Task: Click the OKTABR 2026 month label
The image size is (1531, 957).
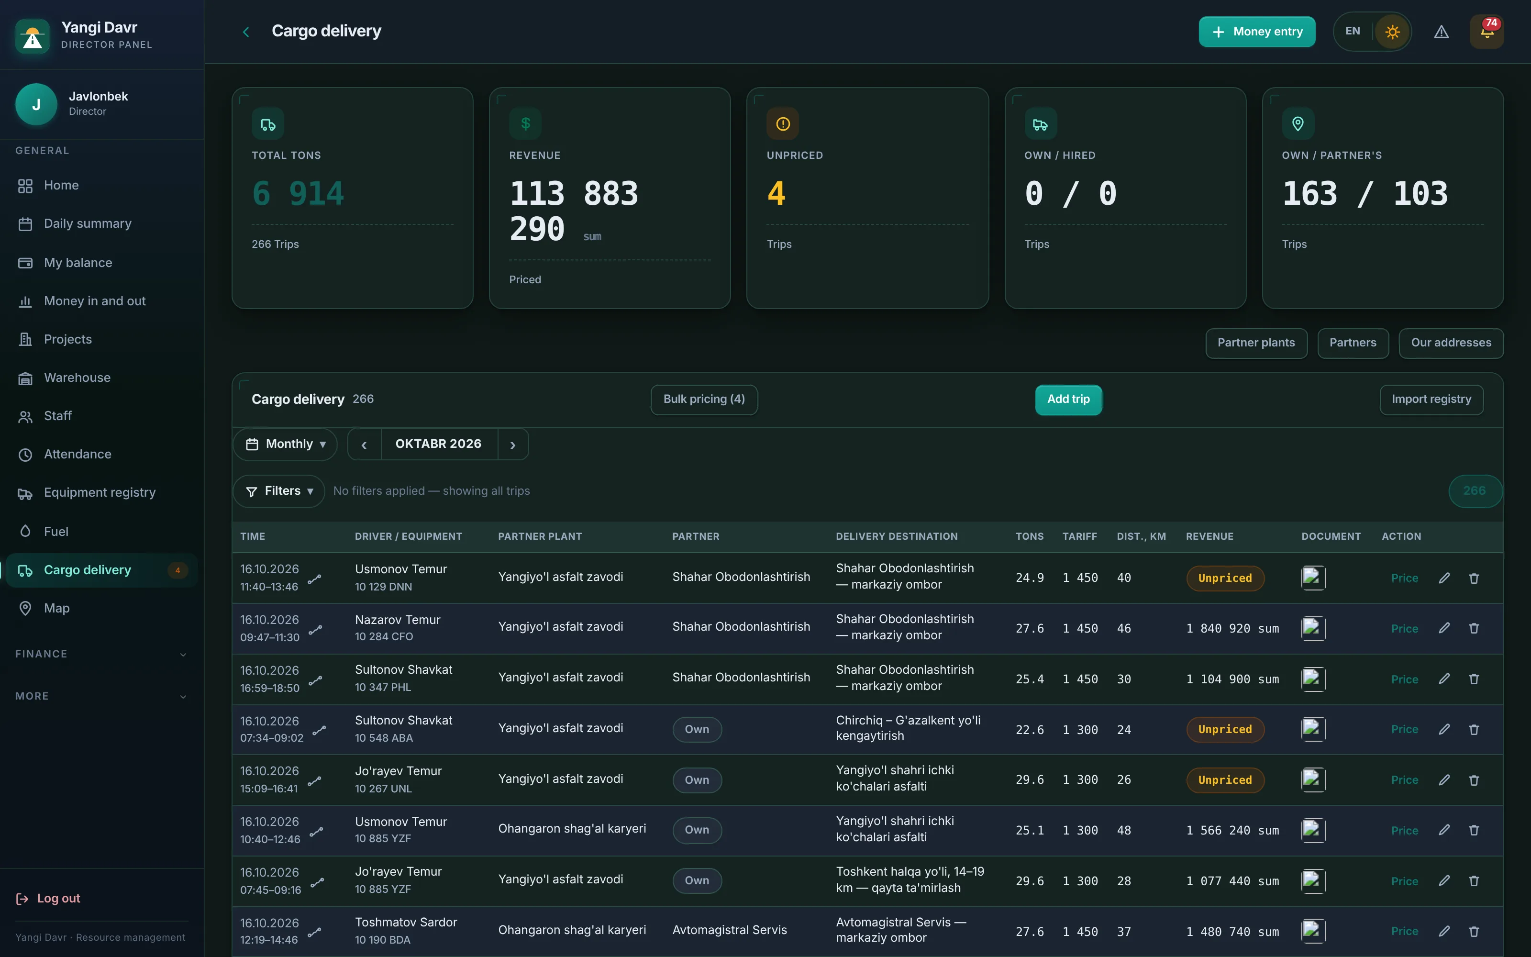Action: [438, 445]
